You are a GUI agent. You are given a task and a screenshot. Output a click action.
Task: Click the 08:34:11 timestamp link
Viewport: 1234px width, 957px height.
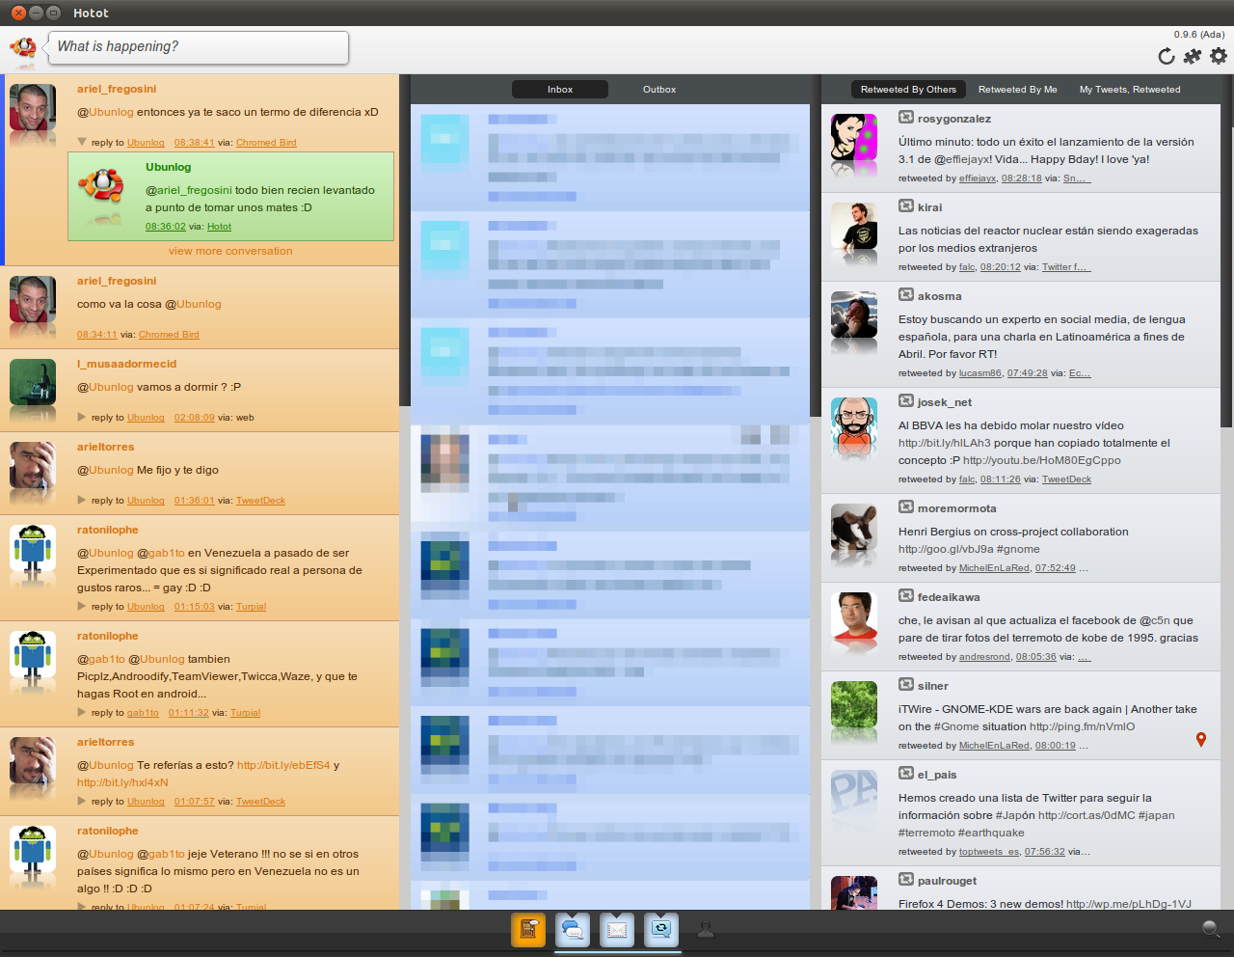[97, 335]
